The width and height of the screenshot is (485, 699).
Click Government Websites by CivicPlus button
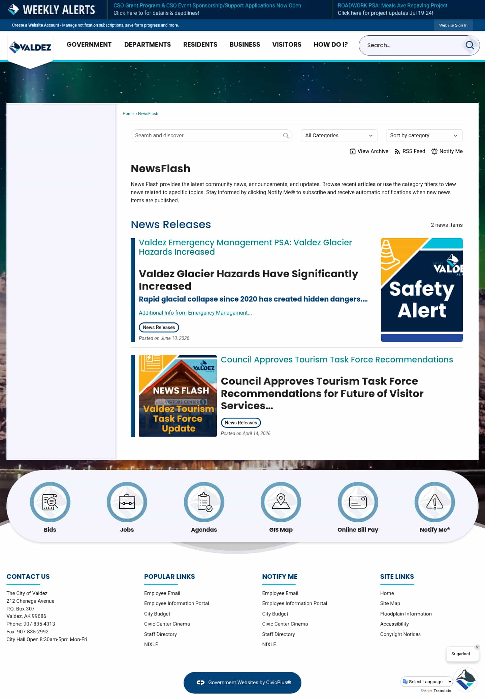243,683
